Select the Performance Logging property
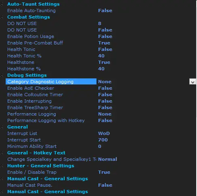 coord(31,114)
